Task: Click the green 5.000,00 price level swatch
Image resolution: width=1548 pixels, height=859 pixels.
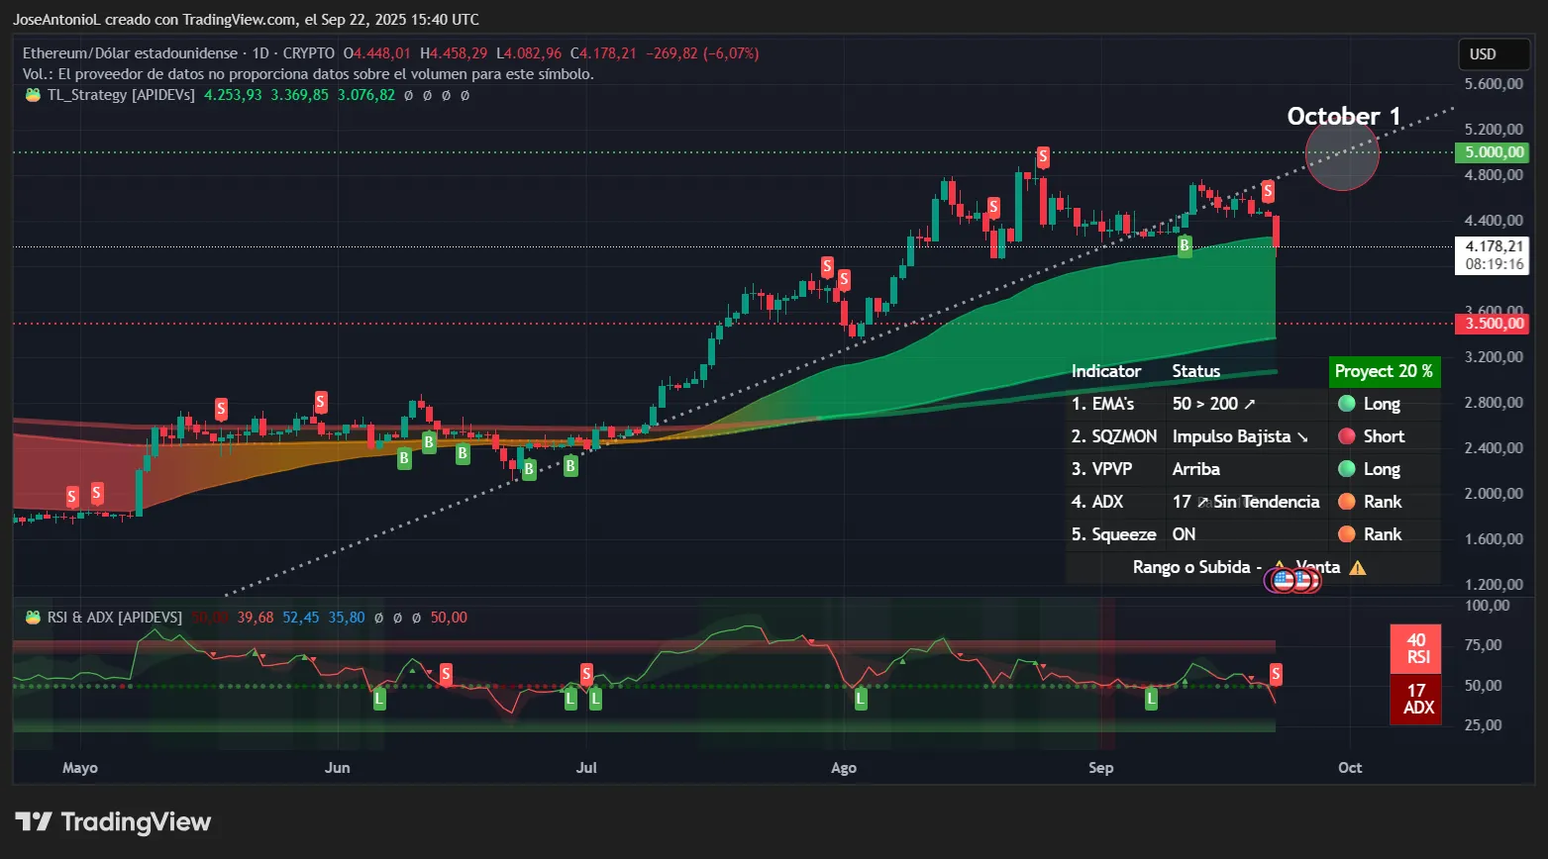Action: pos(1493,152)
